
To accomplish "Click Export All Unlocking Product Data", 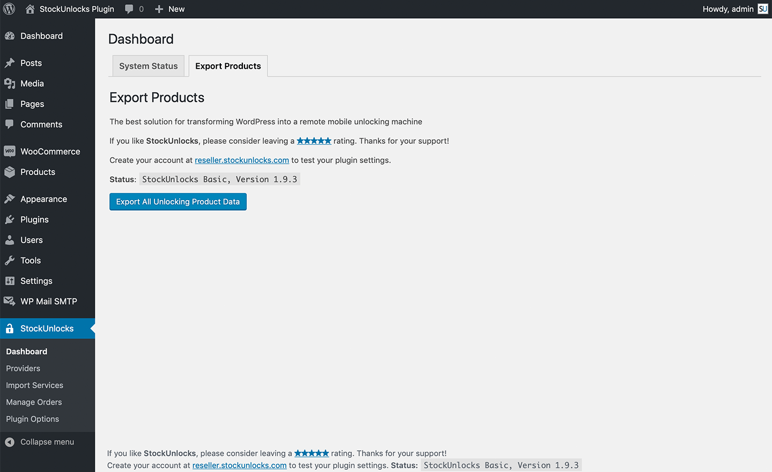I will click(178, 202).
